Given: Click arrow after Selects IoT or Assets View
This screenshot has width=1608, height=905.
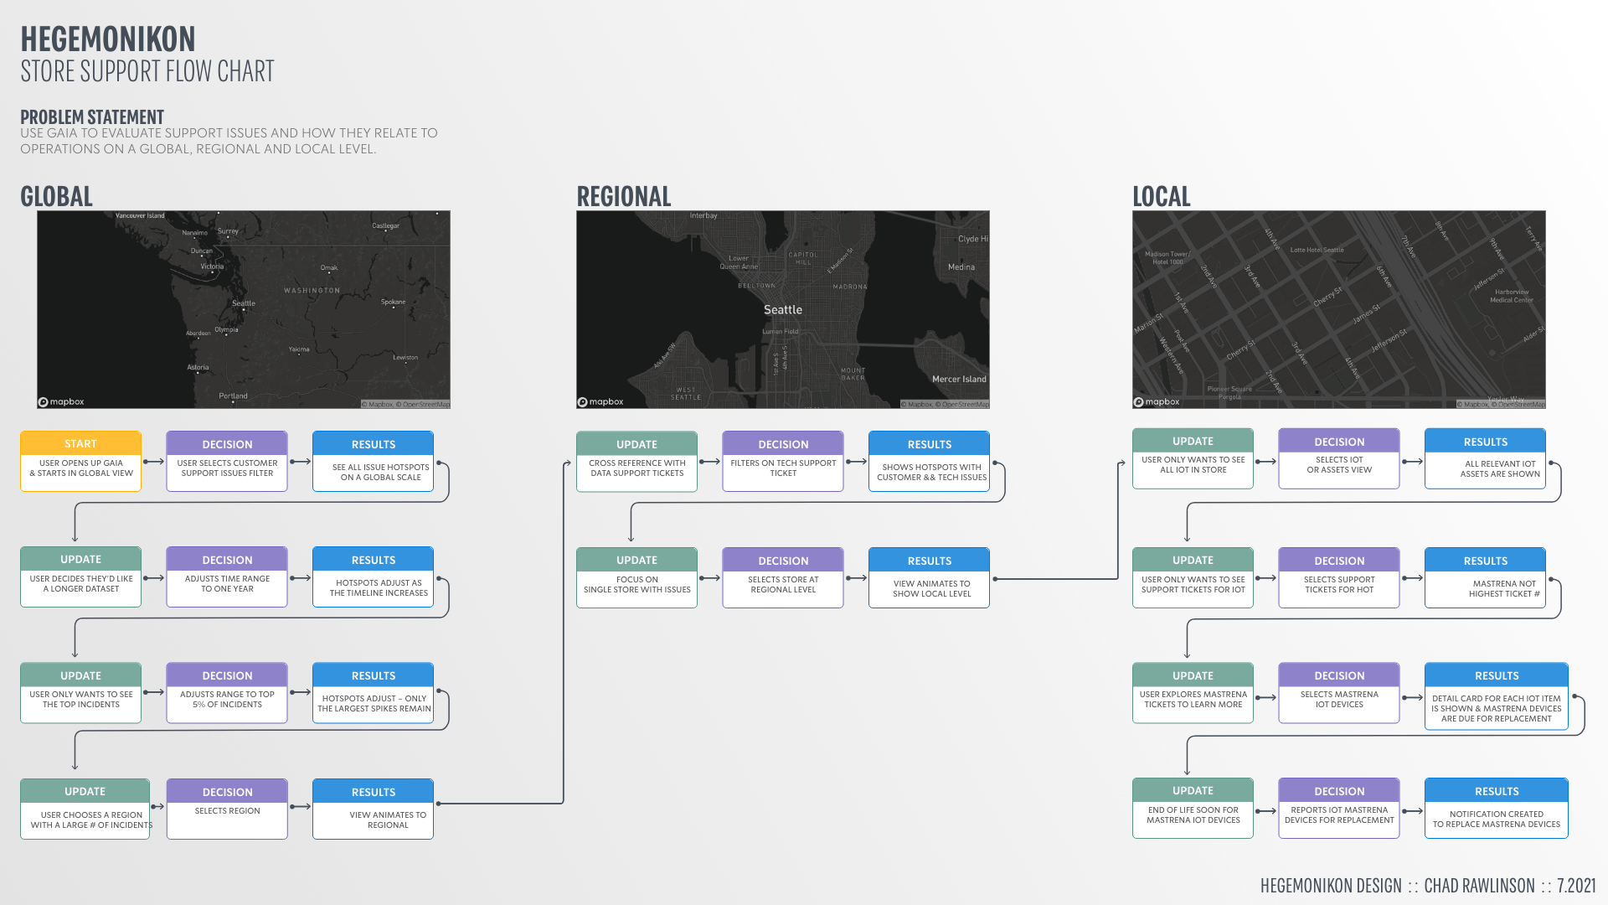Looking at the screenshot, I should 1412,462.
